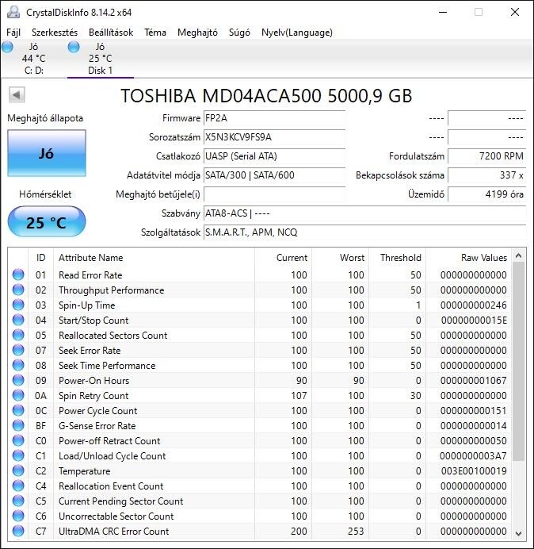Click the blue health orb for C: D: disk

(7, 47)
